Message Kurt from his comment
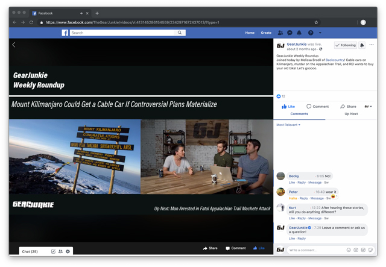This screenshot has height=267, width=386. pos(315,218)
